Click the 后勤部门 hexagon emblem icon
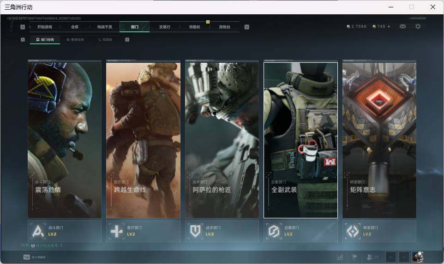 coord(274,231)
